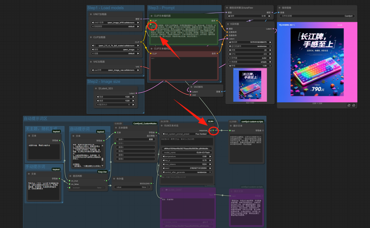This screenshot has width=370, height=228.
Task: Open the 调度器 simple selector
Action: pos(250,62)
